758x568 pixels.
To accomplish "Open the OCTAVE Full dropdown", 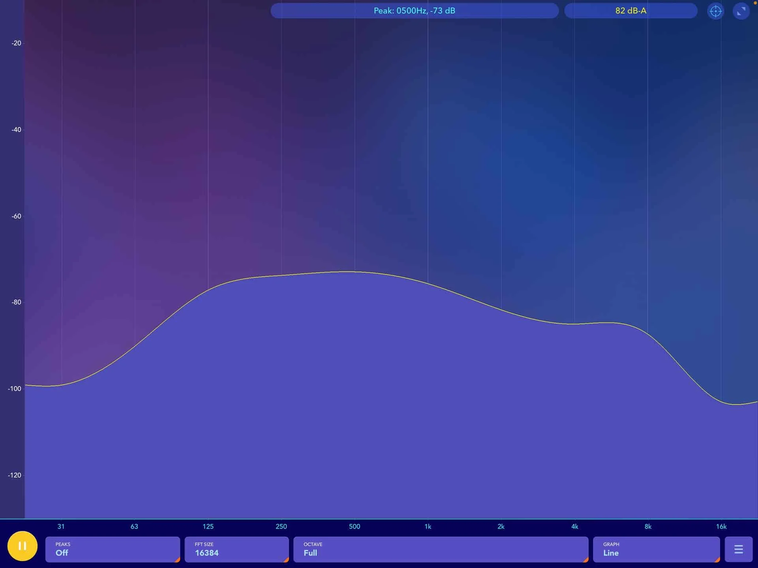I will tap(440, 549).
